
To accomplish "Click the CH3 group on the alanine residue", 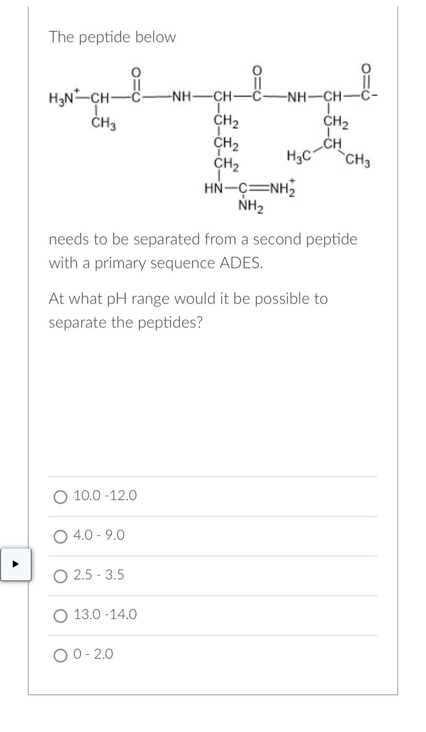I will point(103,122).
